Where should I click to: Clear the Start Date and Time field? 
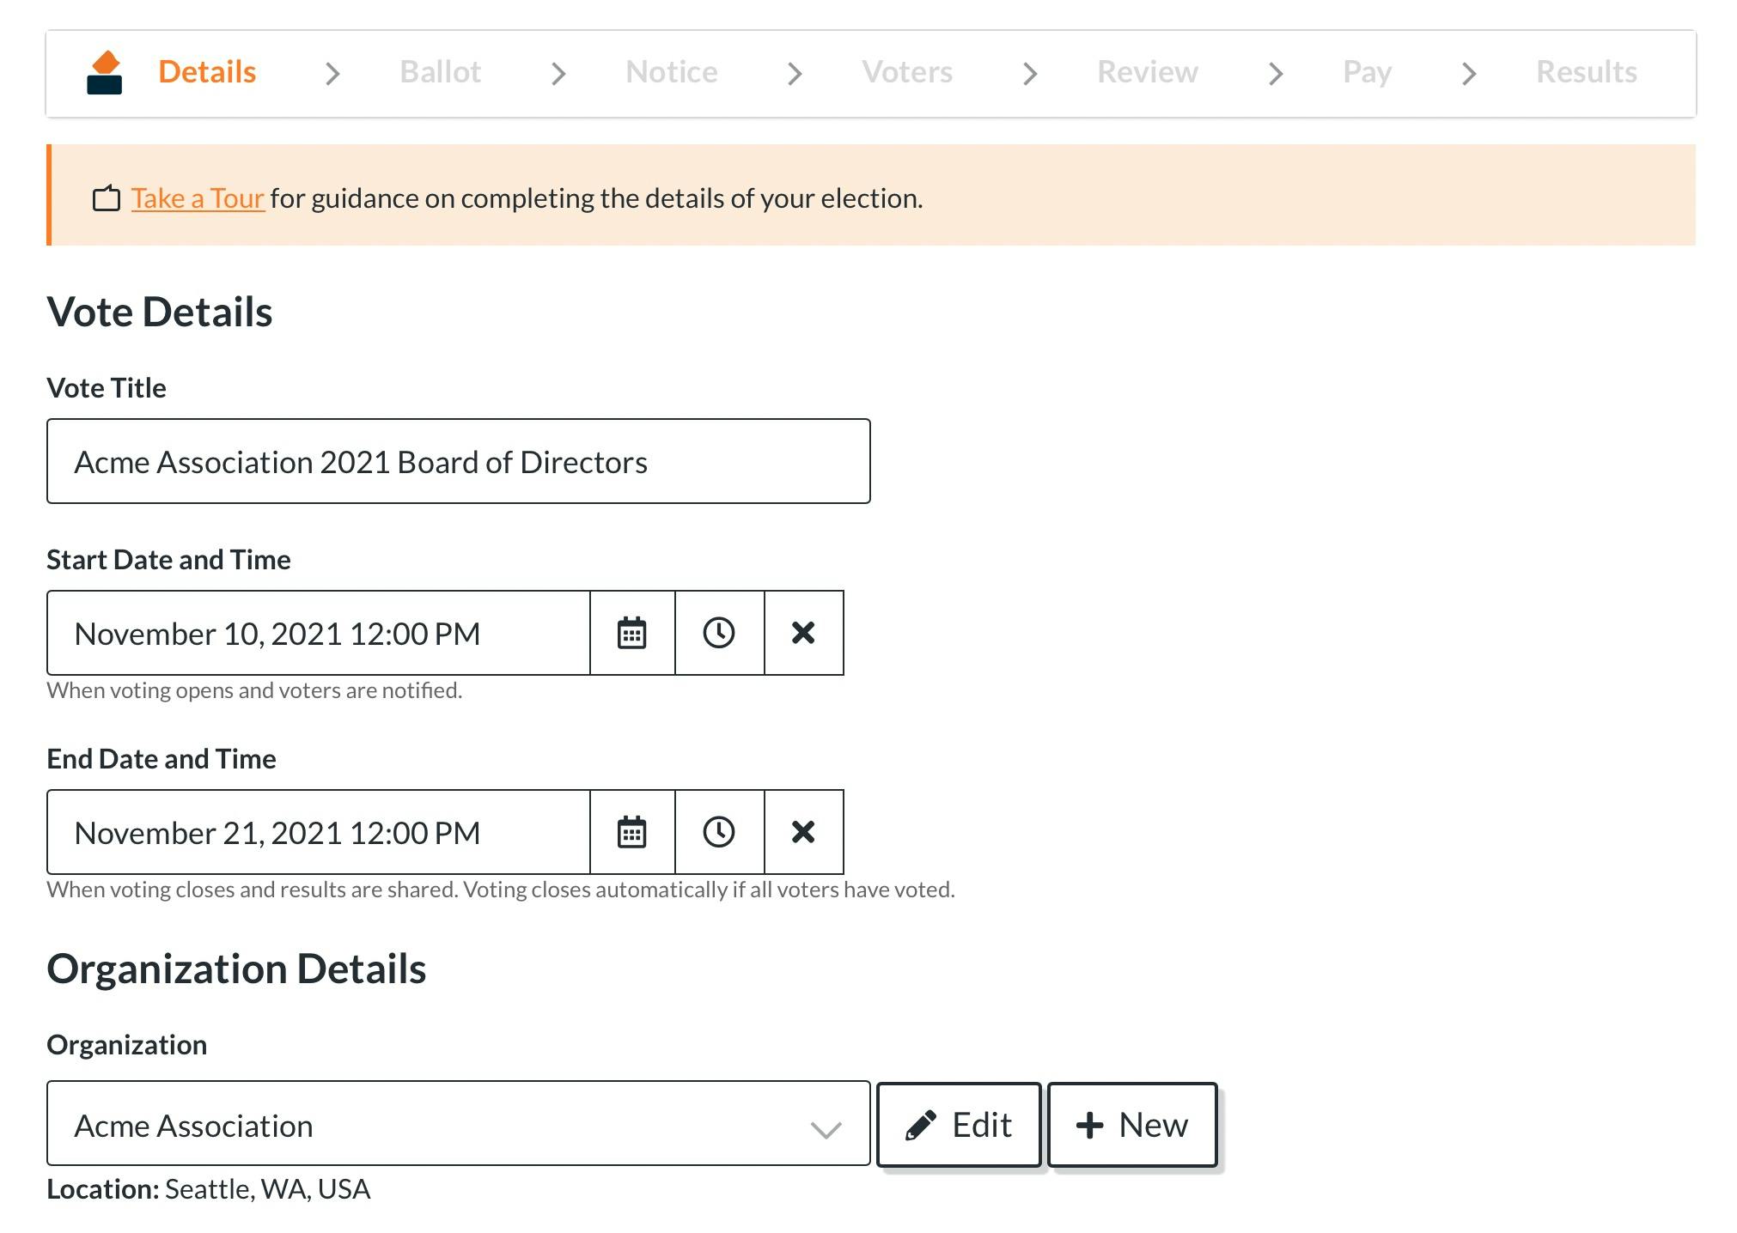click(x=804, y=633)
